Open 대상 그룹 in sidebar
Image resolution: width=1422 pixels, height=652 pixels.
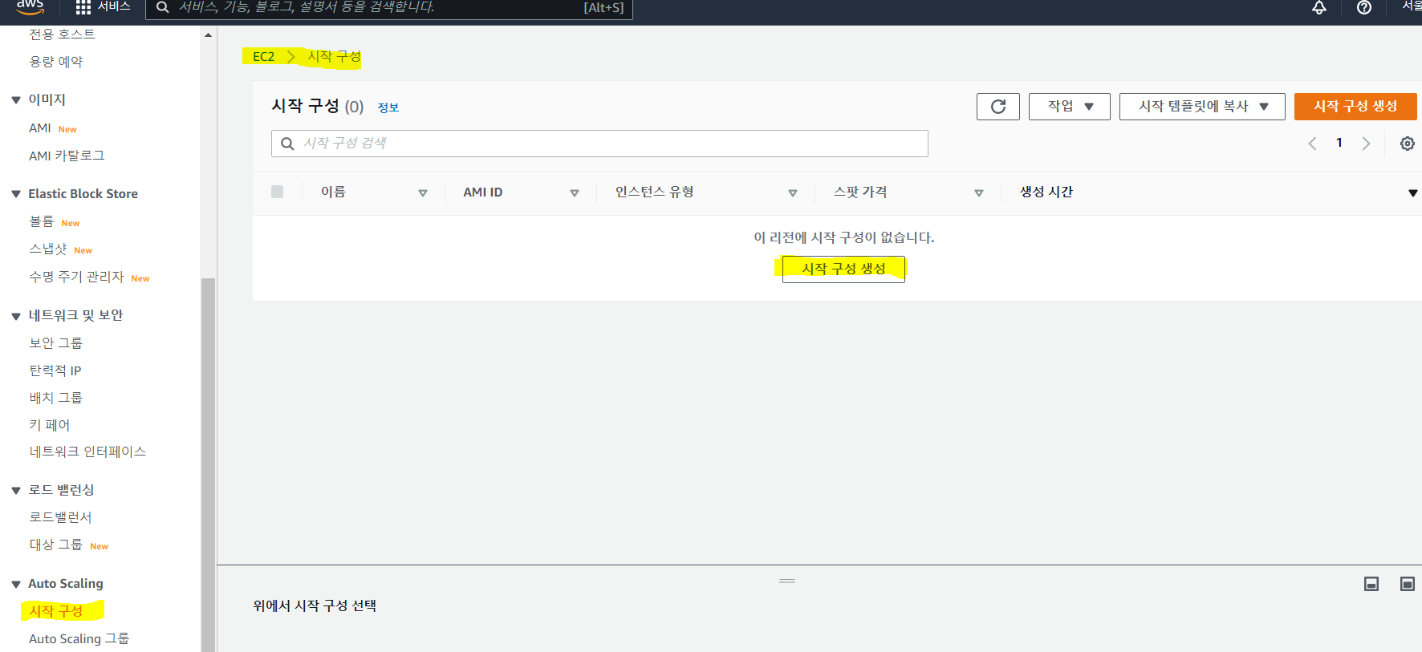click(x=55, y=545)
